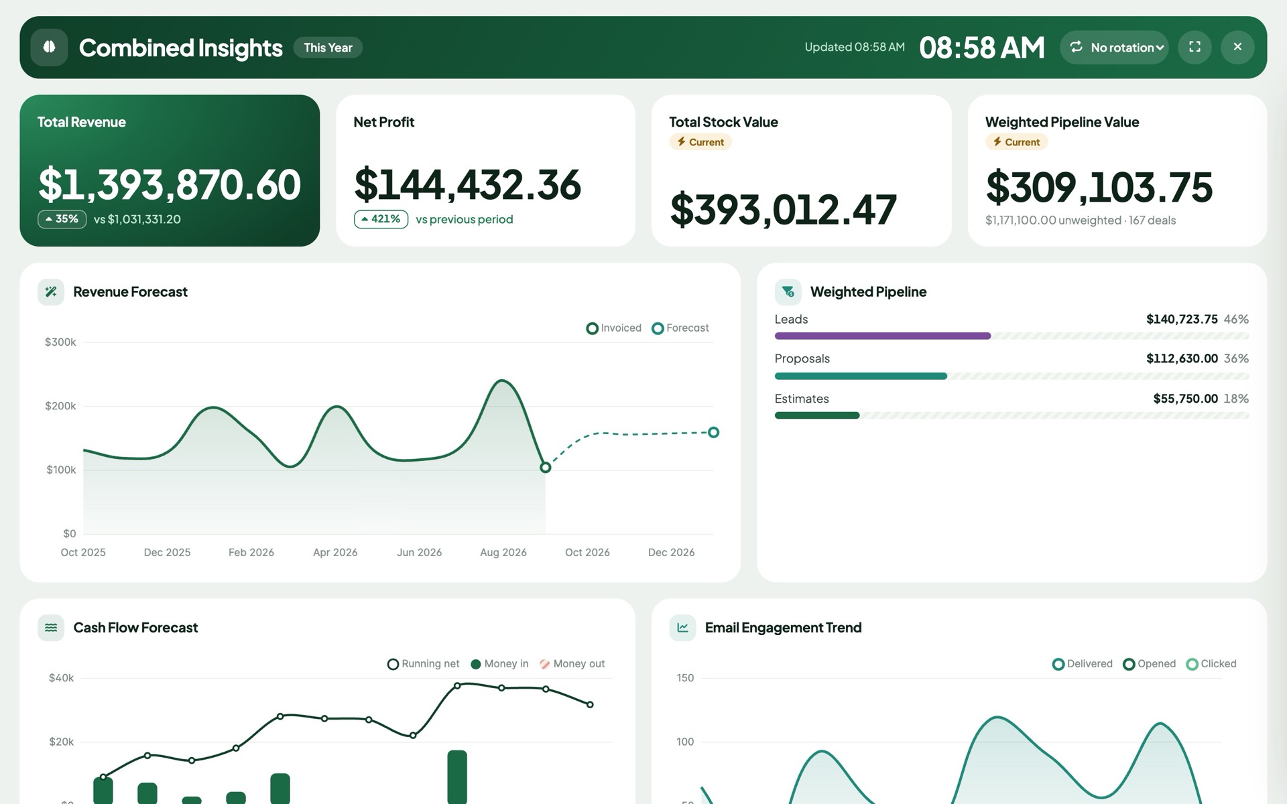
Task: Click the rotation arrows icon
Action: [1076, 47]
